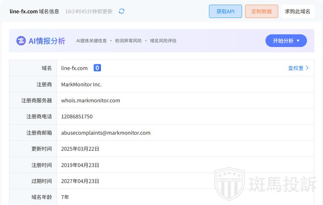
Task: Open the 查权重 link
Action: coord(296,68)
